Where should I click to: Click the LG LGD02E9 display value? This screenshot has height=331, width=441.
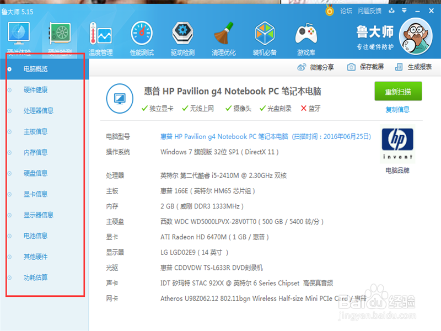pyautogui.click(x=194, y=253)
